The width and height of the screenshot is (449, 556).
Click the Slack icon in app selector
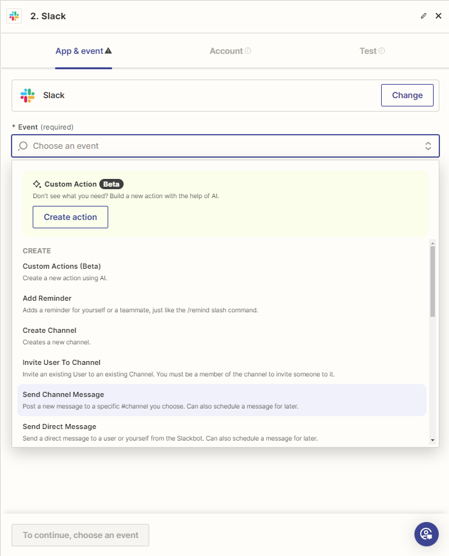pos(28,96)
